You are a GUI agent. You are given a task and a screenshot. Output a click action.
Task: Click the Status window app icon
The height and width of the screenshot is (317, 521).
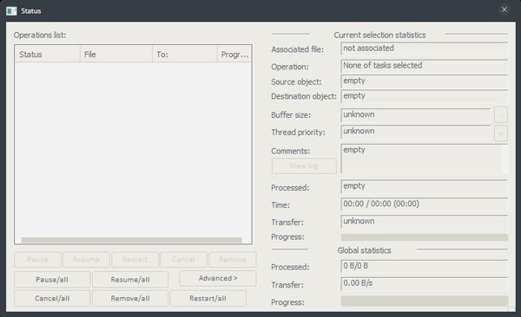click(11, 10)
